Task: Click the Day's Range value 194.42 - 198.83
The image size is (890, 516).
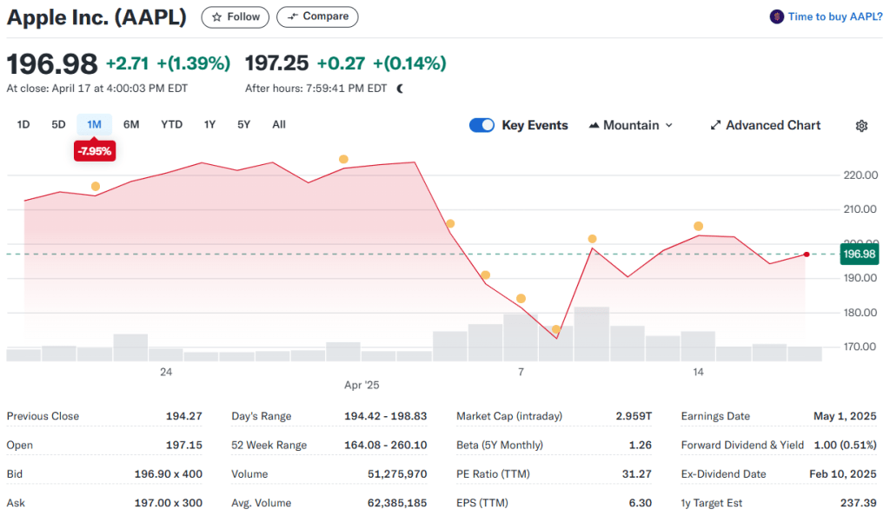Action: [385, 416]
